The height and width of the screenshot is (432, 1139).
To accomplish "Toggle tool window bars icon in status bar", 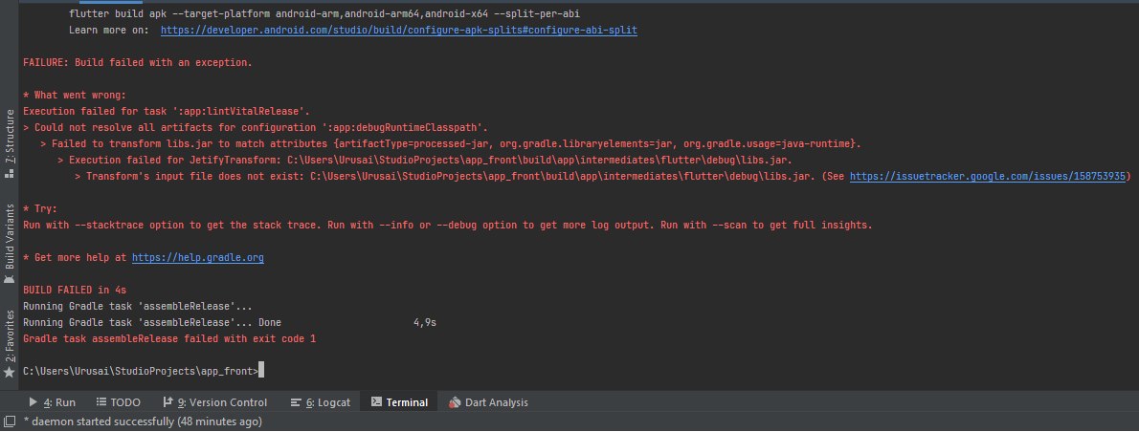I will [10, 421].
